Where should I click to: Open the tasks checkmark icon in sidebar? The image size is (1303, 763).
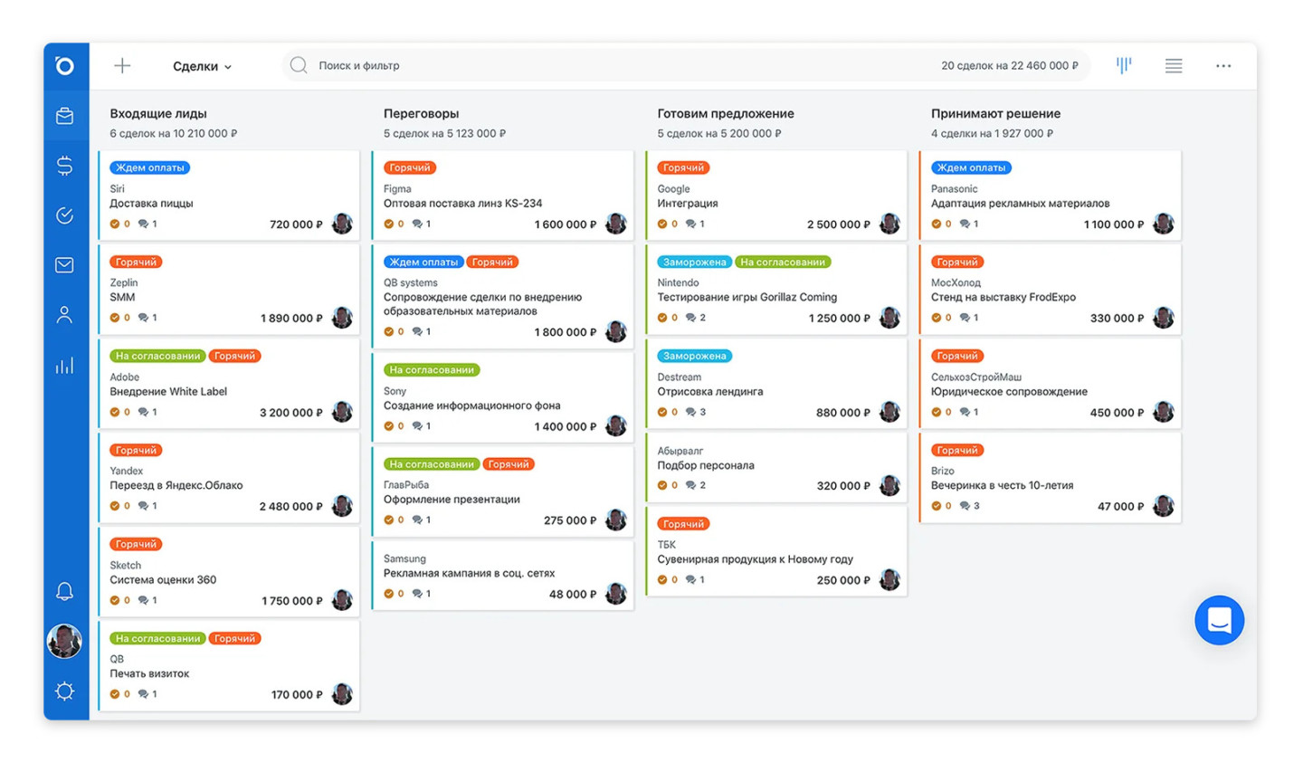coord(64,215)
